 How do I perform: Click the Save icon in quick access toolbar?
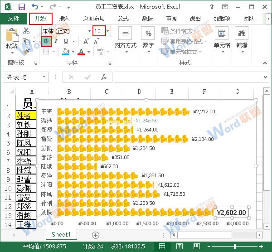(21, 7)
